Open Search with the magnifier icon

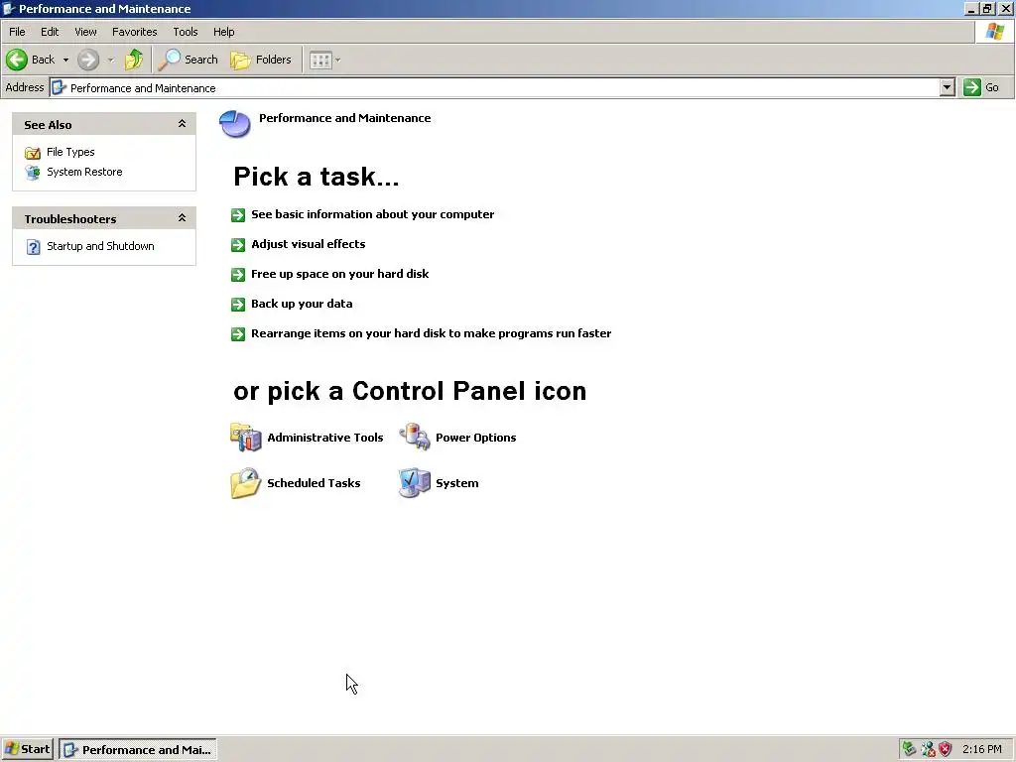[x=169, y=60]
